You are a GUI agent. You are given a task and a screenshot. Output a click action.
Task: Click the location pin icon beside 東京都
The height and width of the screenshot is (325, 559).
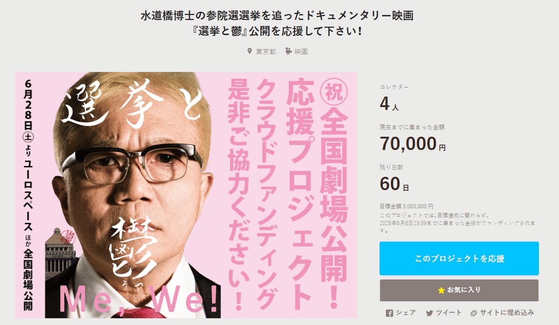point(250,51)
